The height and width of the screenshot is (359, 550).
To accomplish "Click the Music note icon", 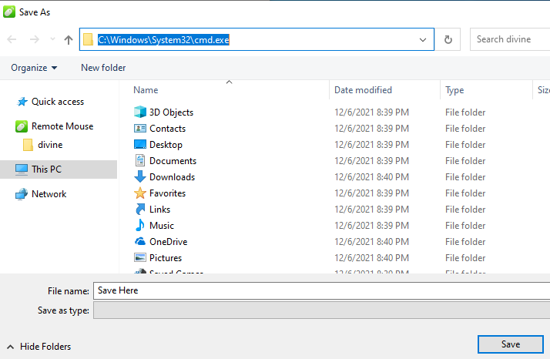I will coord(140,225).
